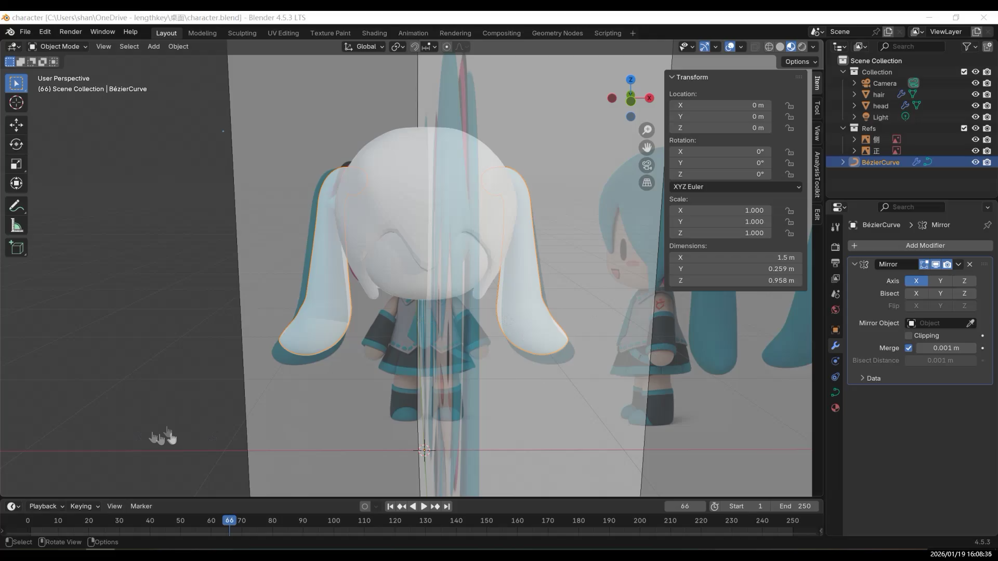Select the 3D Cursor tool
998x561 pixels.
coord(16,103)
